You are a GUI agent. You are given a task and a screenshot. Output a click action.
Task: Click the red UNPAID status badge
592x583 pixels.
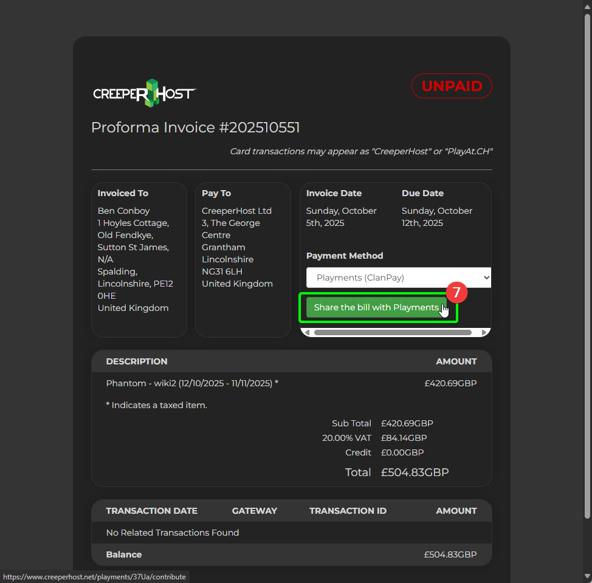tap(452, 86)
